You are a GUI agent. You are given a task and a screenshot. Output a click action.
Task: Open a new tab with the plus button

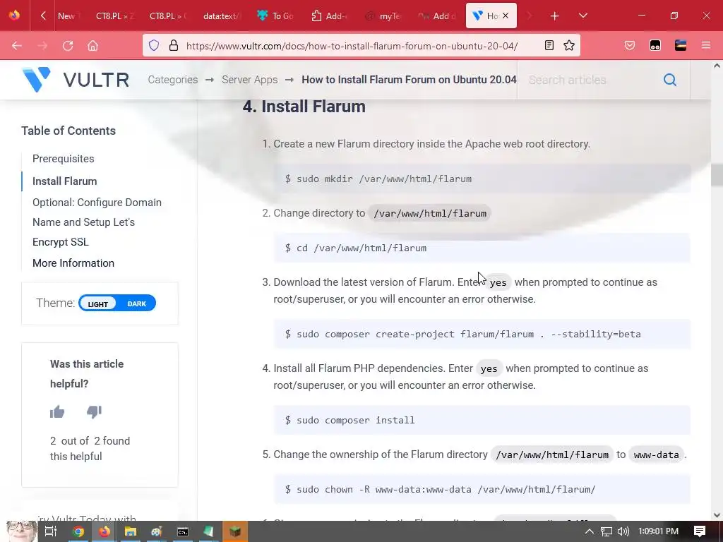click(x=554, y=16)
